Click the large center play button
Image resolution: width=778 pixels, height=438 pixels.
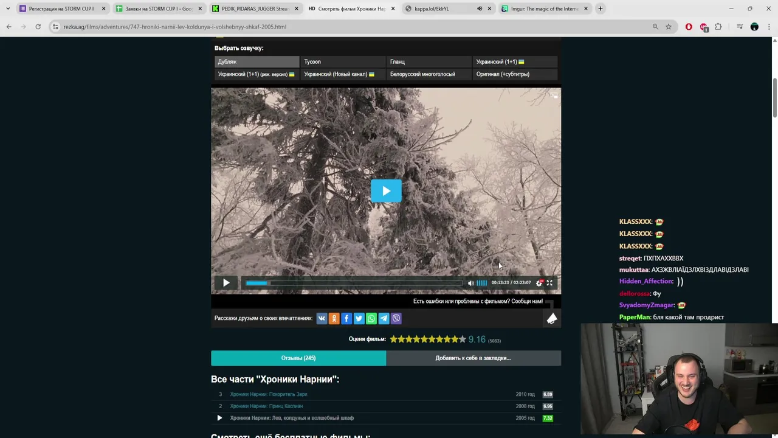coord(386,191)
